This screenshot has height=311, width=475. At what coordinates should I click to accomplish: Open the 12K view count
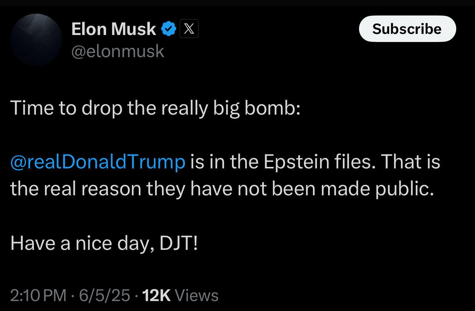pyautogui.click(x=156, y=296)
